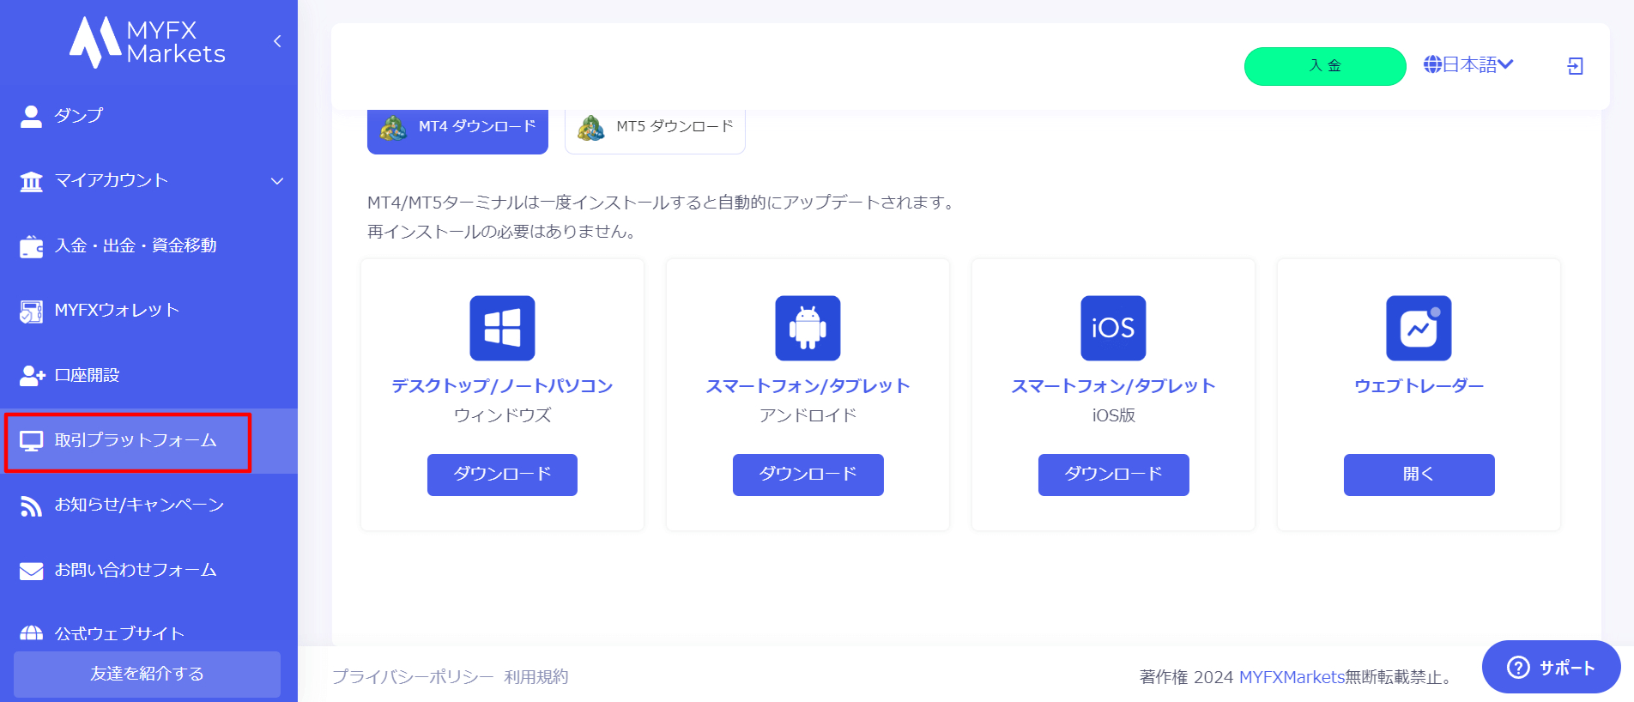
Task: Click the ウェブトレーダー heading
Action: (1419, 386)
